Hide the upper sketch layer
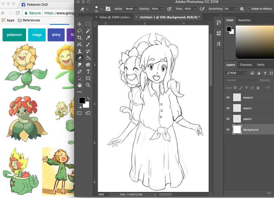 coord(228,108)
